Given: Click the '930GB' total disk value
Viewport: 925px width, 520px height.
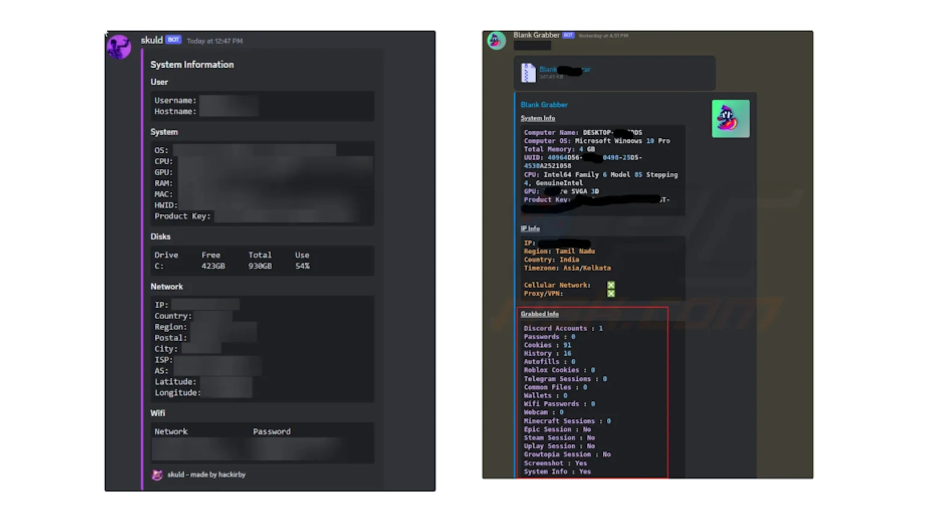Looking at the screenshot, I should 260,266.
